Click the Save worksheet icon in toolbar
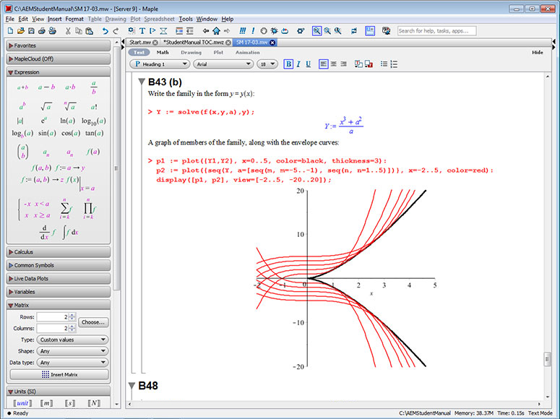 coord(33,31)
